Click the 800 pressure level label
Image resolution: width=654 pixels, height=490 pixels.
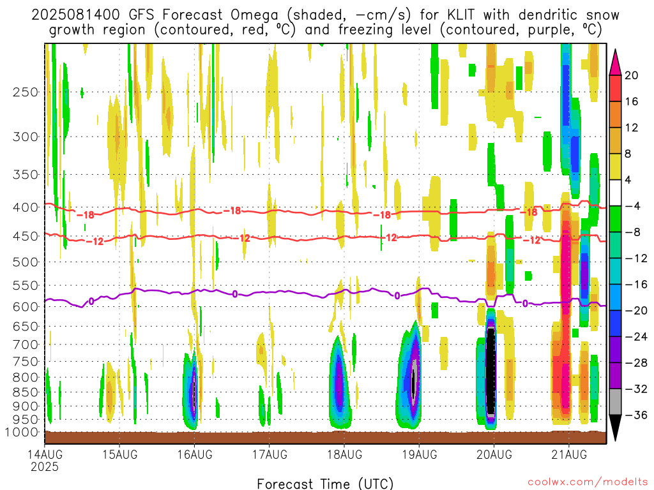click(x=26, y=377)
